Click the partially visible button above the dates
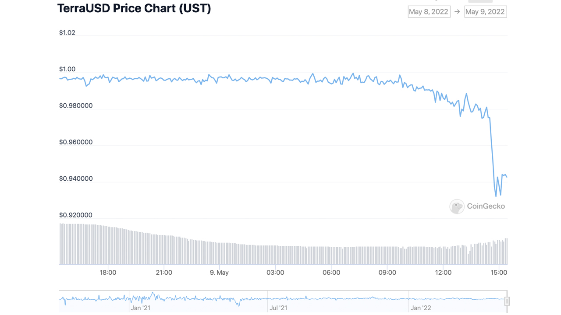Screen dimensions: 561x315 coord(480,1)
